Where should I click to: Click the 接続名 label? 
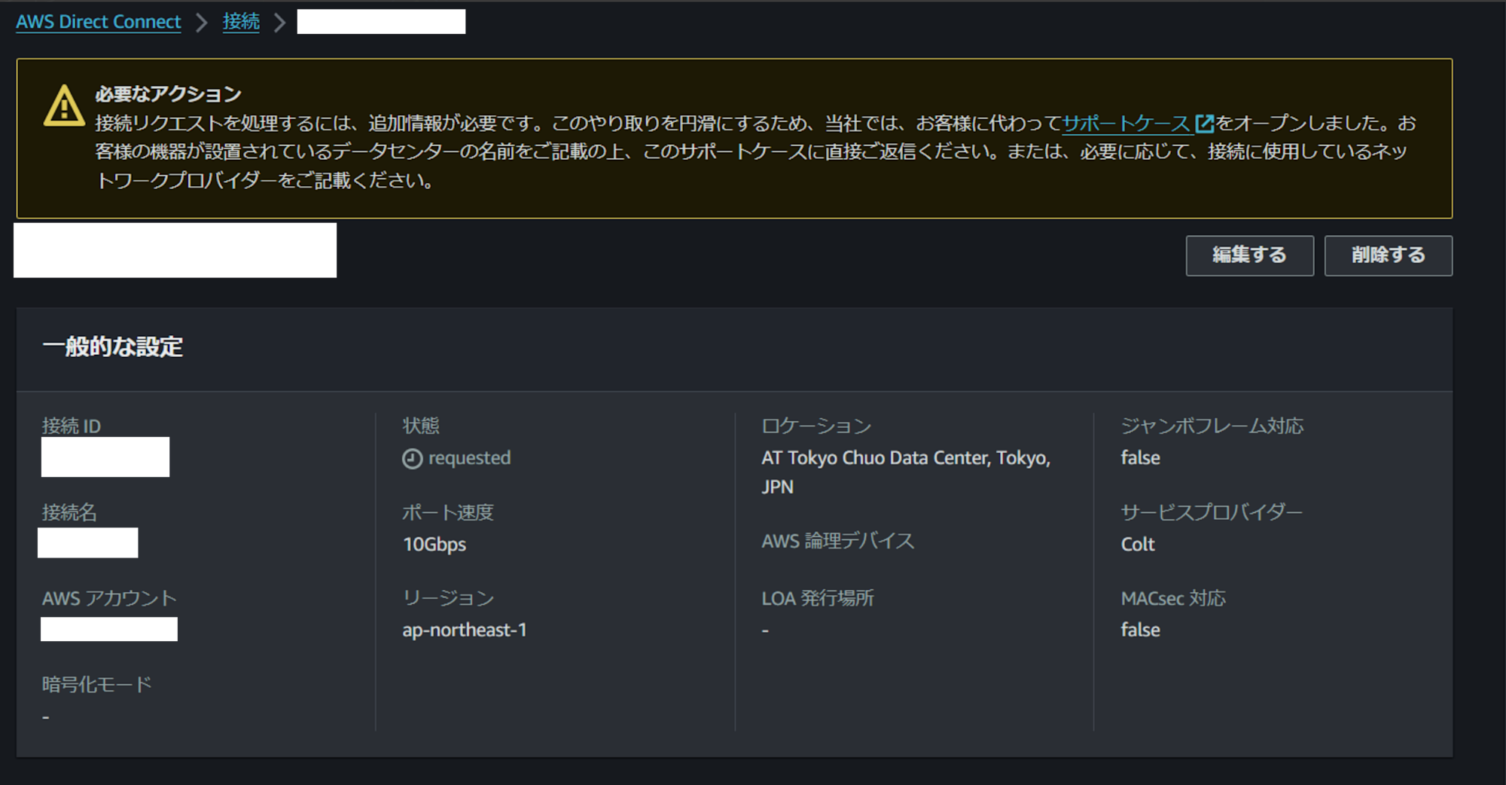point(69,512)
